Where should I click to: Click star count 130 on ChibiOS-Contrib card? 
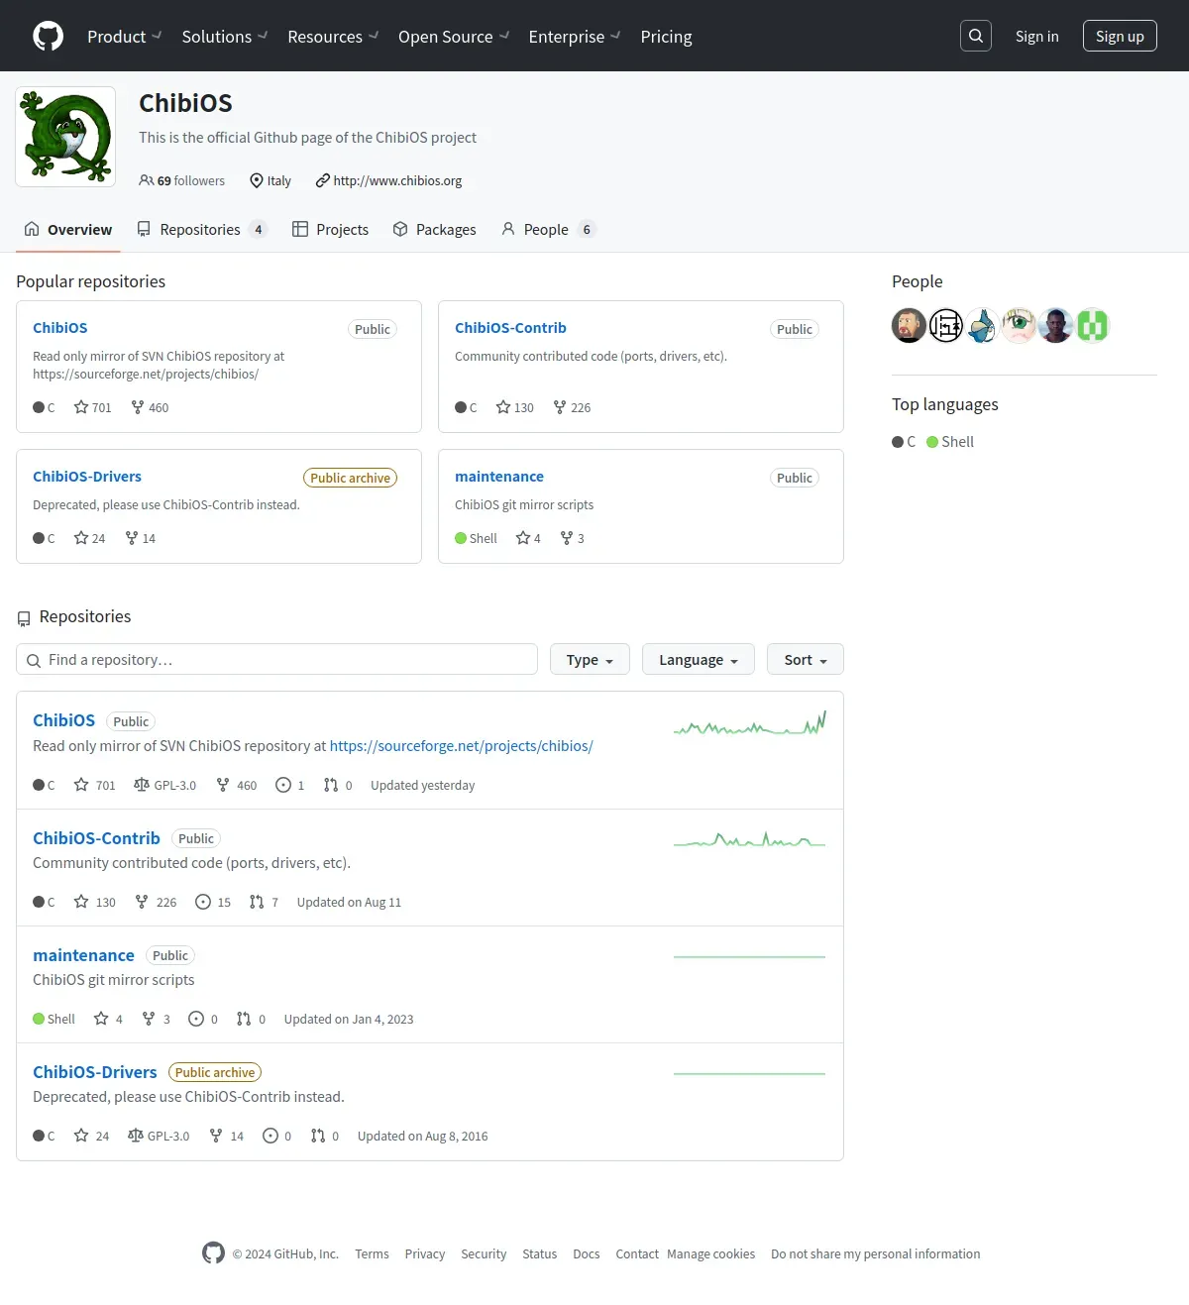pos(514,407)
